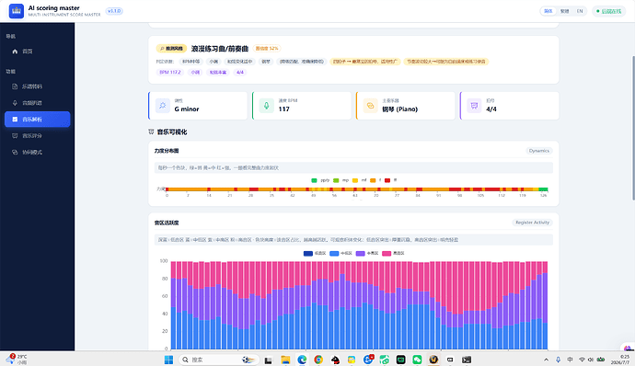Open the weather widget on taskbar

click(x=17, y=360)
